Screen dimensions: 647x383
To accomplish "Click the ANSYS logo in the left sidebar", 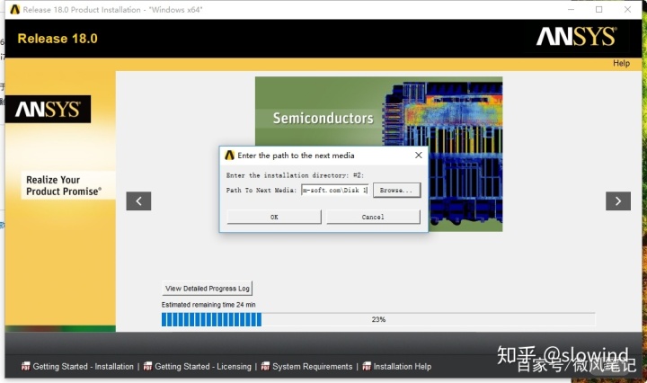I will pos(48,110).
